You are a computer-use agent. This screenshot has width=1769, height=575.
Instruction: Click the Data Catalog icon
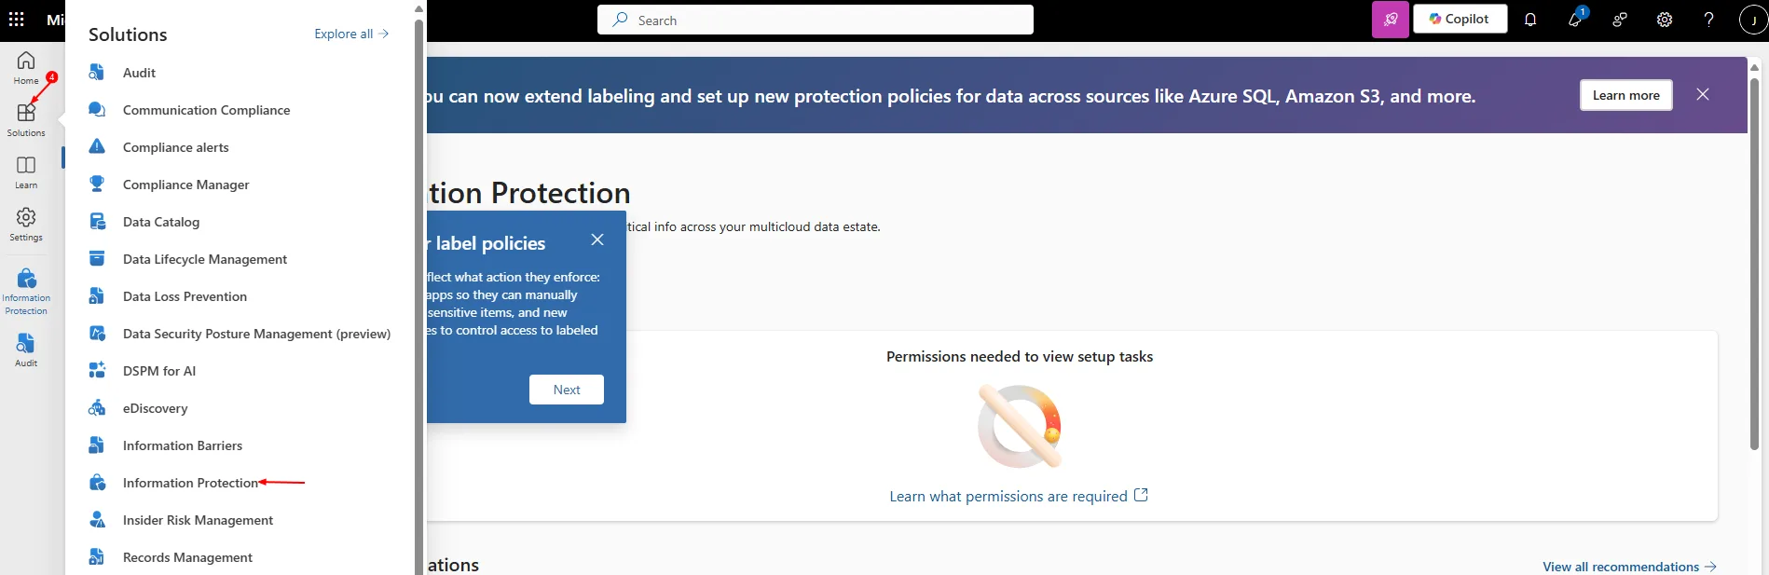tap(97, 222)
